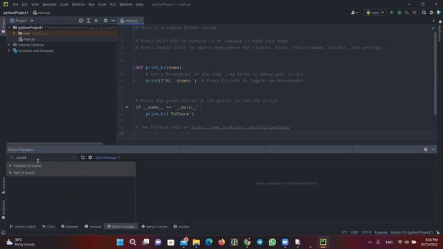The width and height of the screenshot is (443, 249).
Task: Click pythonProject1 breadcrumb in navigation bar
Action: [x=15, y=12]
